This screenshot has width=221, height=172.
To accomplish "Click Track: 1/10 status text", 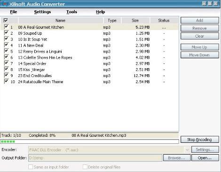I will (11, 135).
